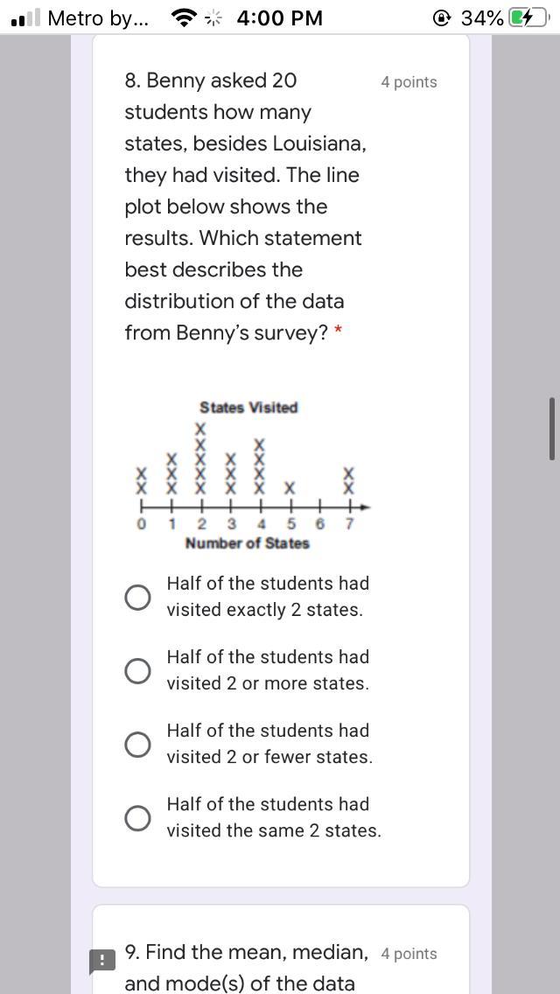Tap the Wi-Fi status icon
Screen dimensions: 560x994
click(x=184, y=17)
